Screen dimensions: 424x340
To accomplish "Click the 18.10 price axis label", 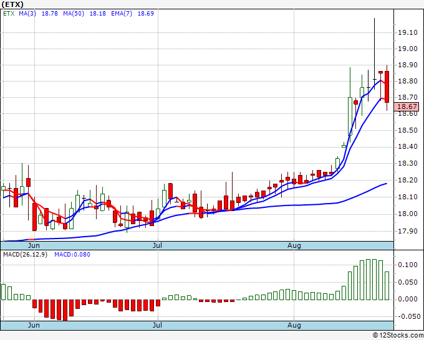I will pos(408,197).
